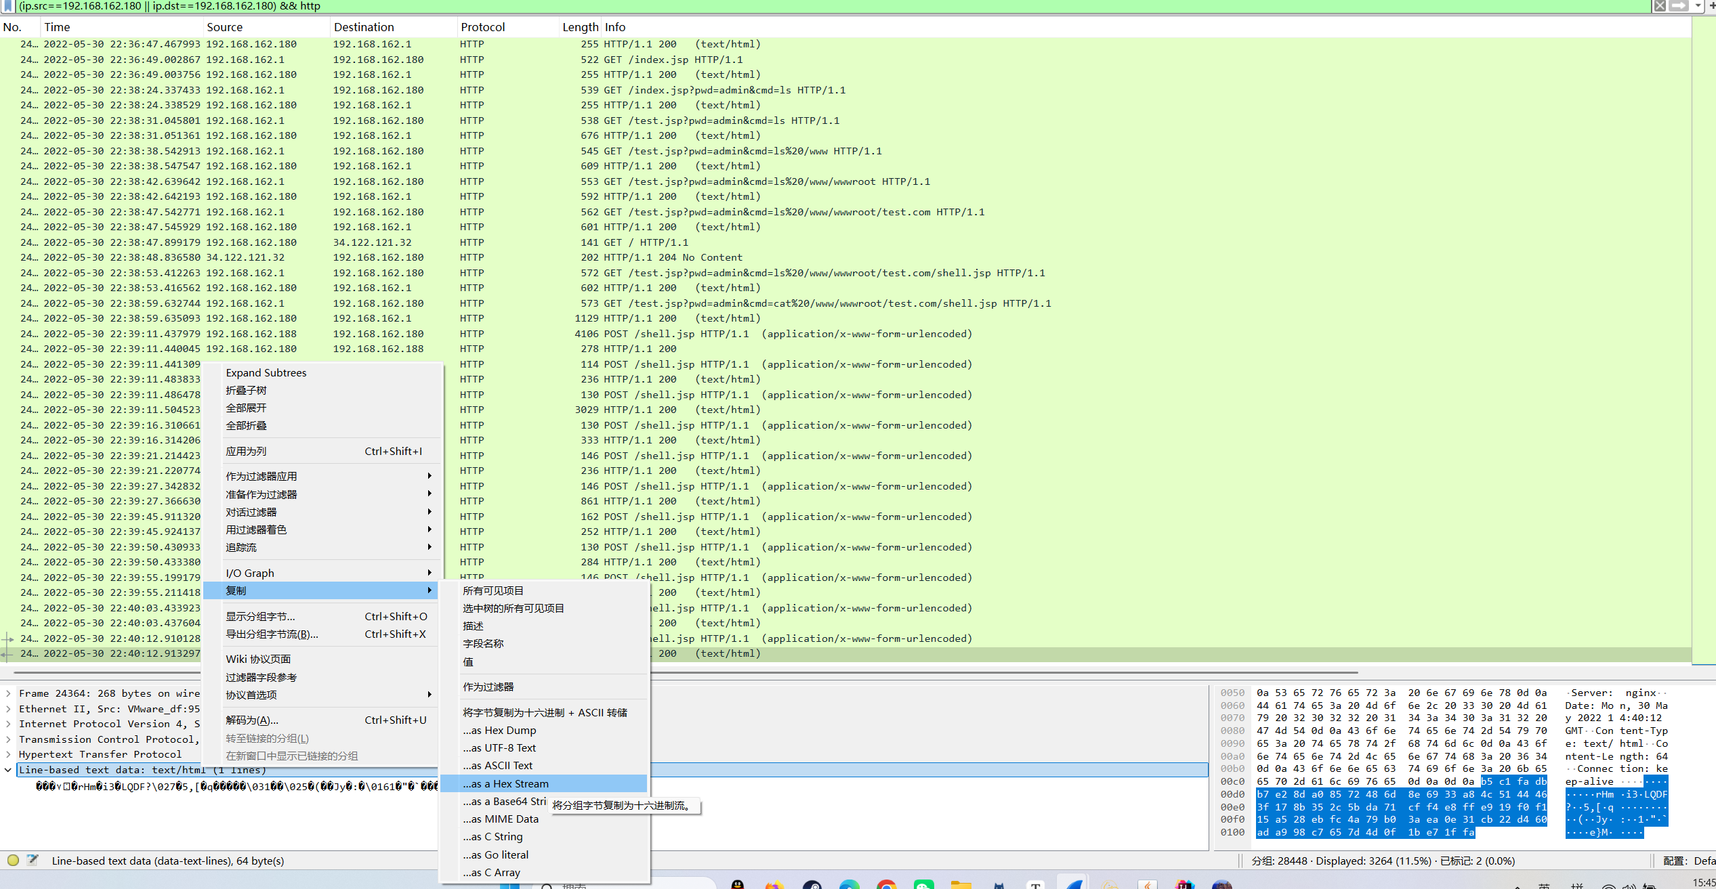Collapse Line-based text data node

[x=8, y=770]
